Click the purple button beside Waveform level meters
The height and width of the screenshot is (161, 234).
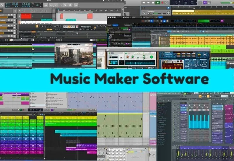(x=222, y=21)
